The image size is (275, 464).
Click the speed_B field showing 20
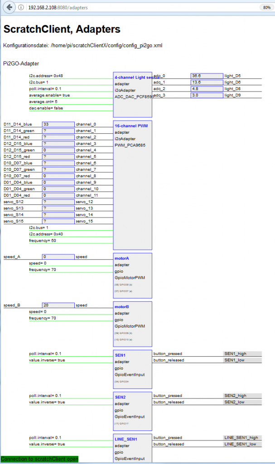click(58, 305)
